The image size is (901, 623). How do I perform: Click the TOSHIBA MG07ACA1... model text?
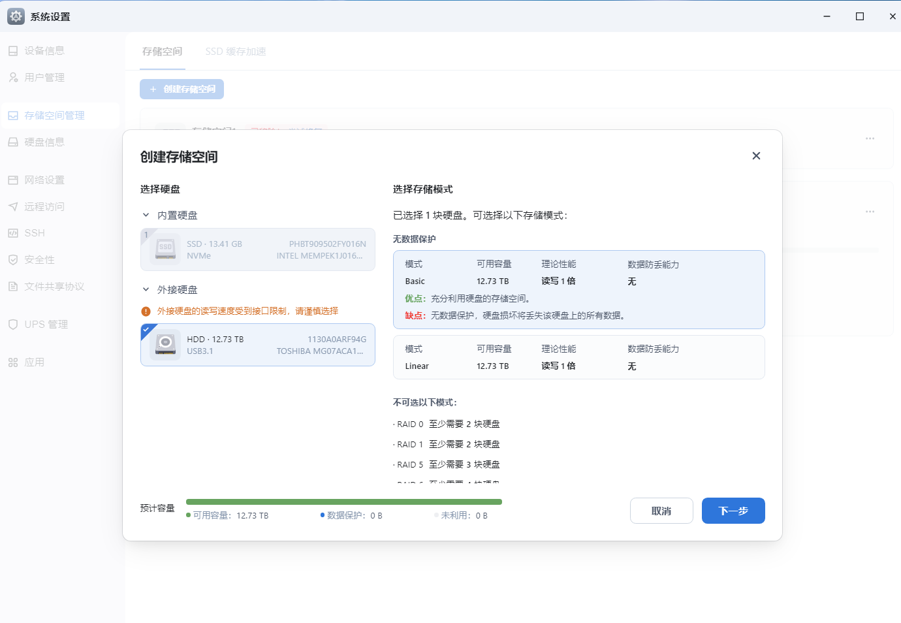(320, 351)
